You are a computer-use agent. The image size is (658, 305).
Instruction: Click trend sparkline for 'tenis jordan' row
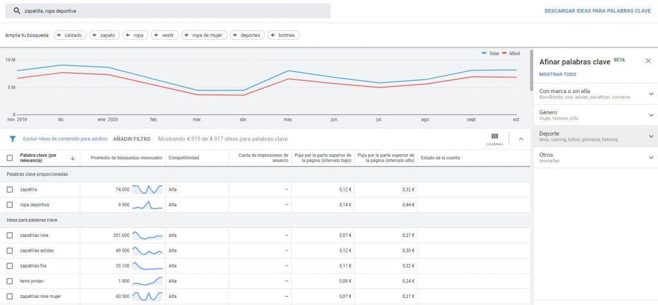coord(147,281)
